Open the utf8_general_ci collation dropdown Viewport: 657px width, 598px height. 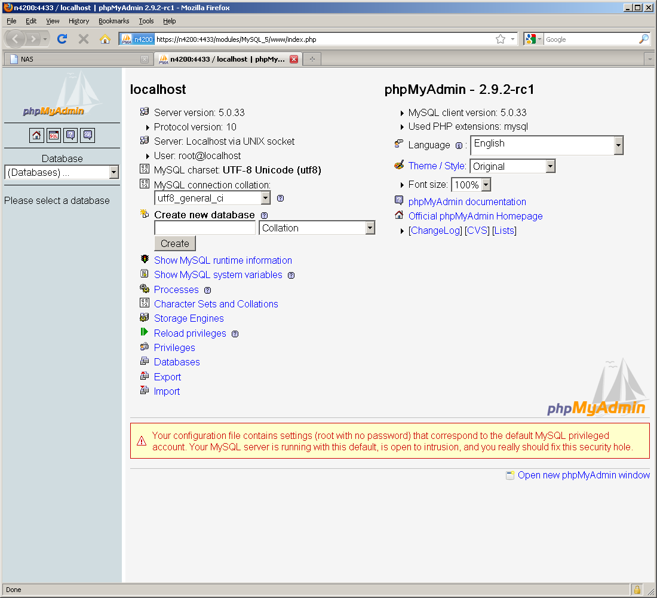pos(213,198)
